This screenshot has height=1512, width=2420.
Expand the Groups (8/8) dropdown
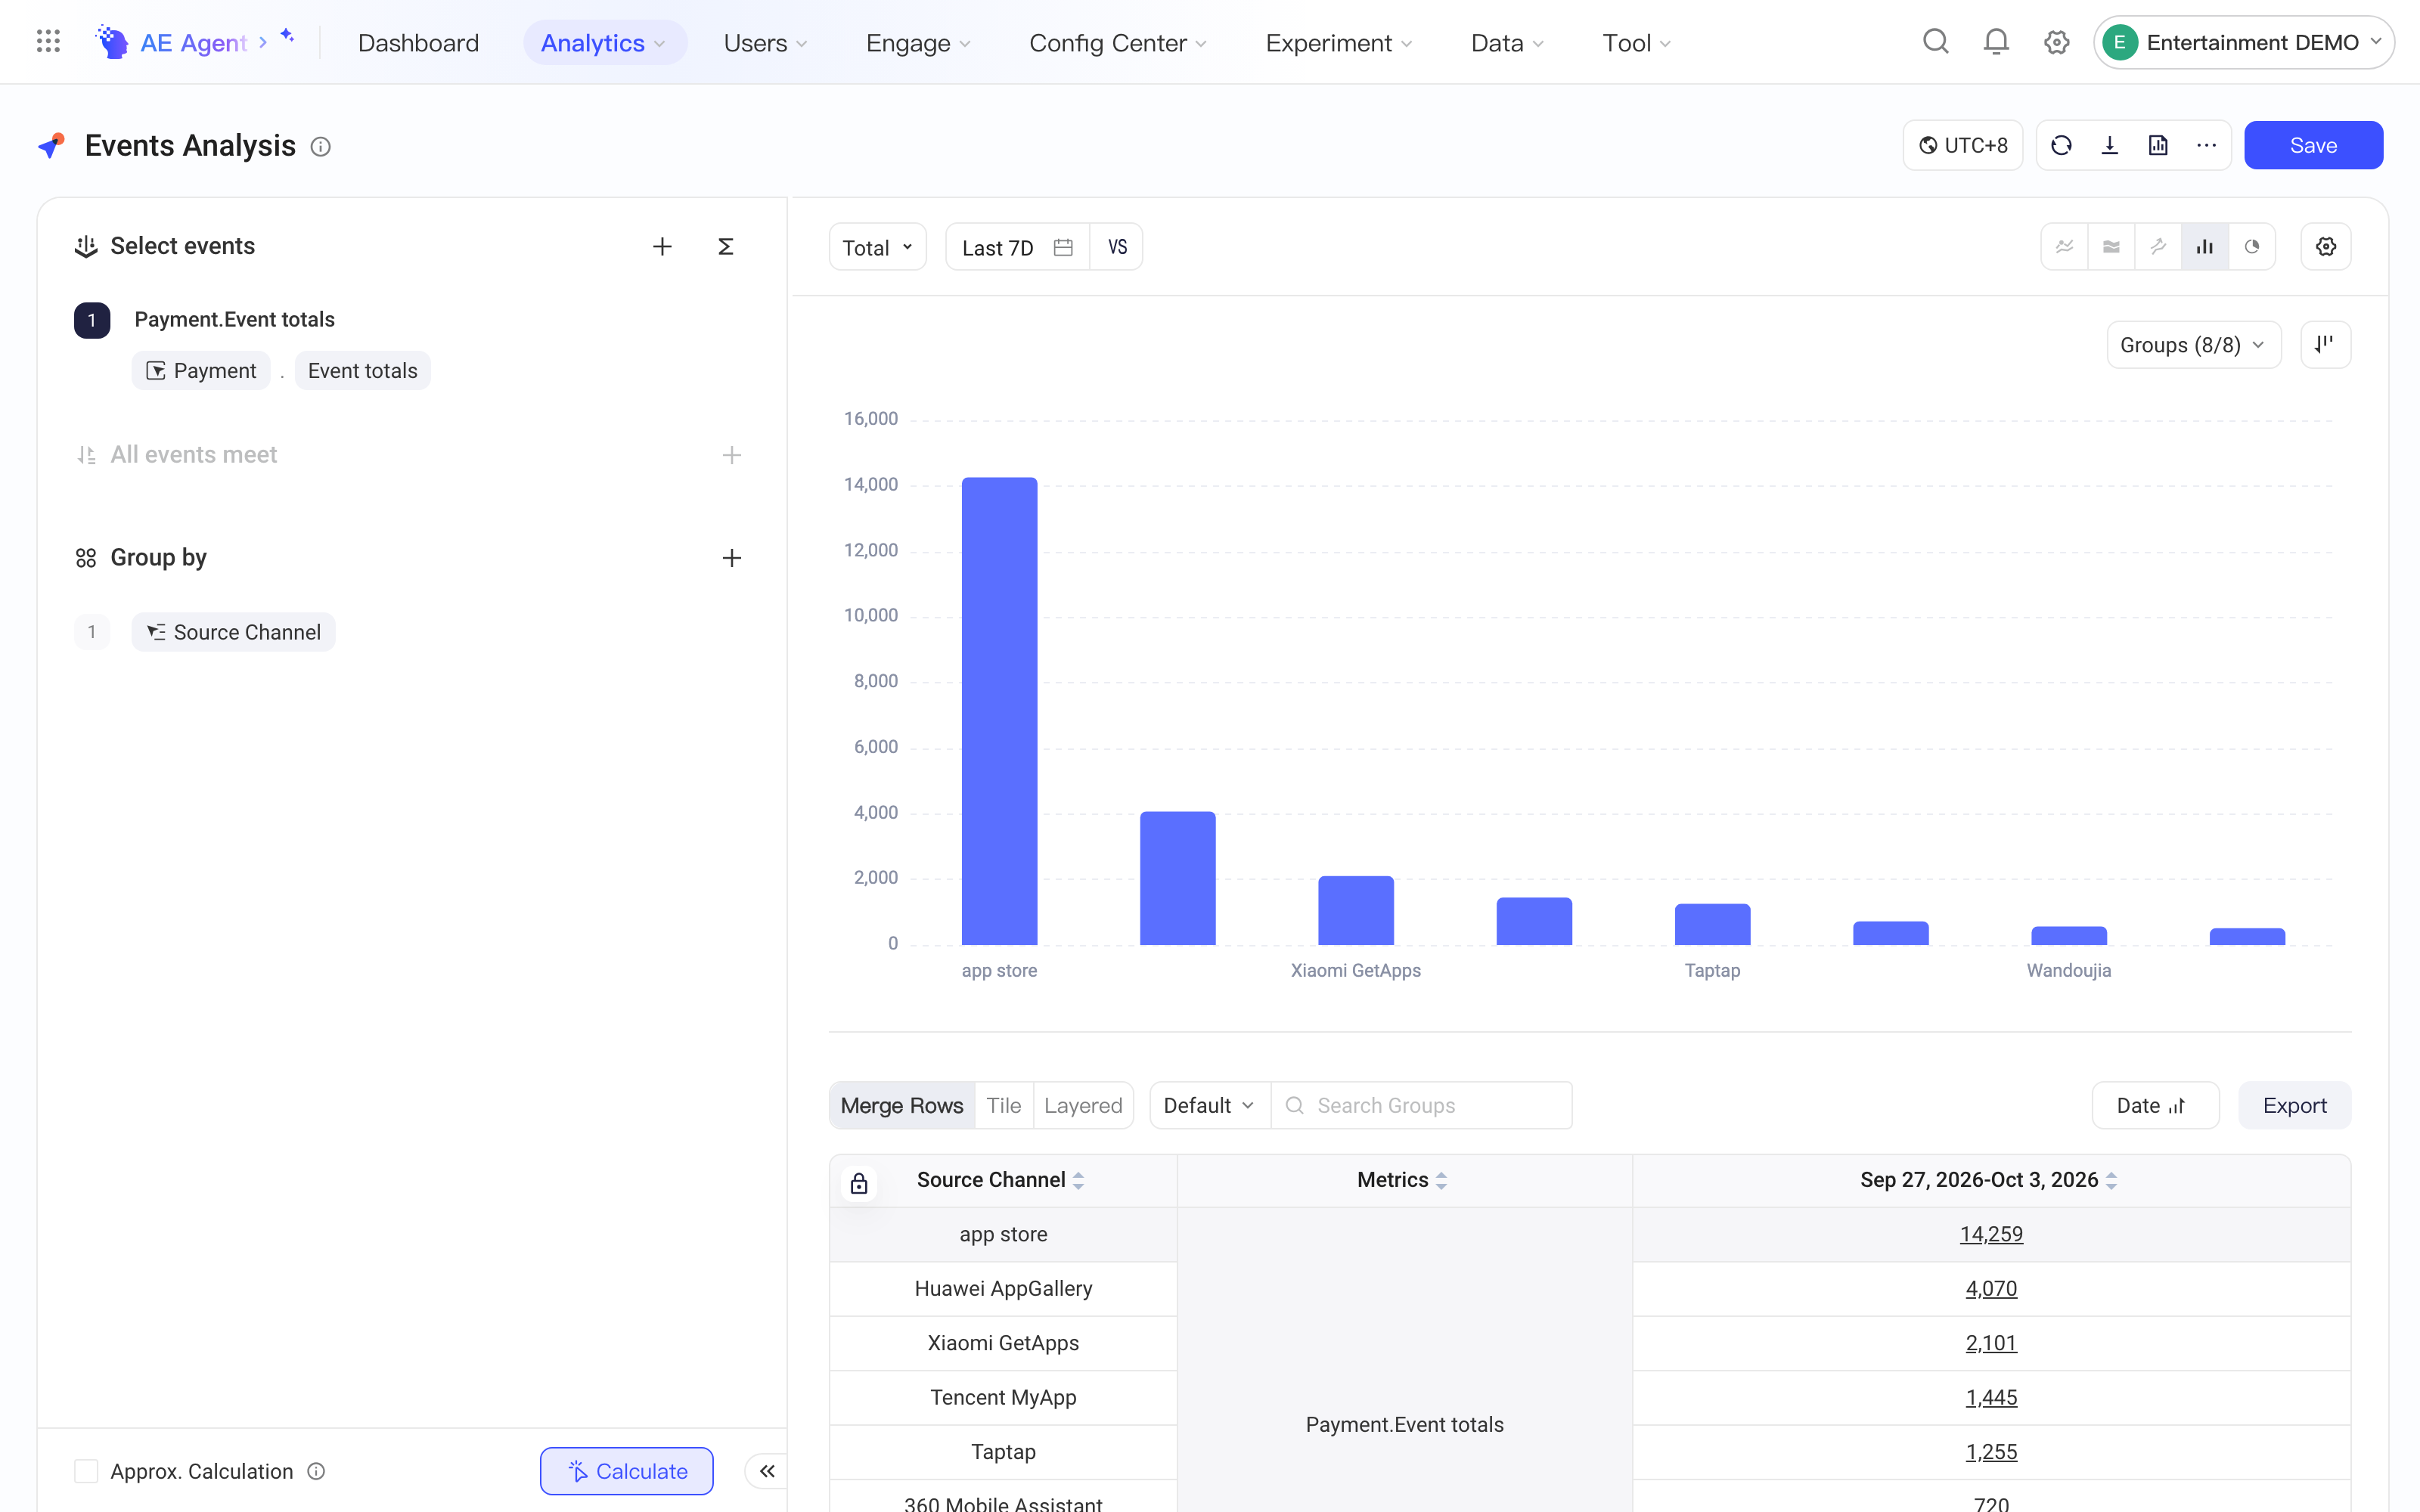point(2194,344)
